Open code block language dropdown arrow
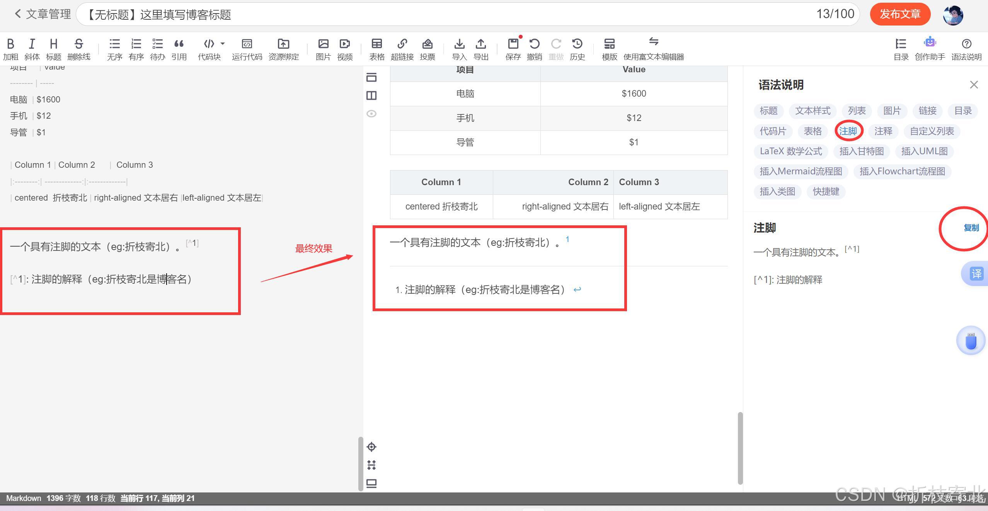988x511 pixels. tap(223, 43)
